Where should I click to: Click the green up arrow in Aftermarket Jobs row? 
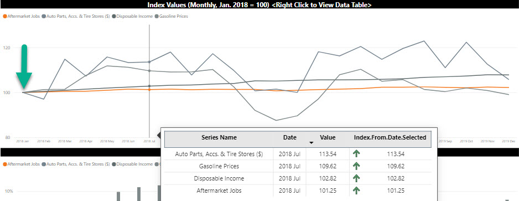(x=356, y=190)
